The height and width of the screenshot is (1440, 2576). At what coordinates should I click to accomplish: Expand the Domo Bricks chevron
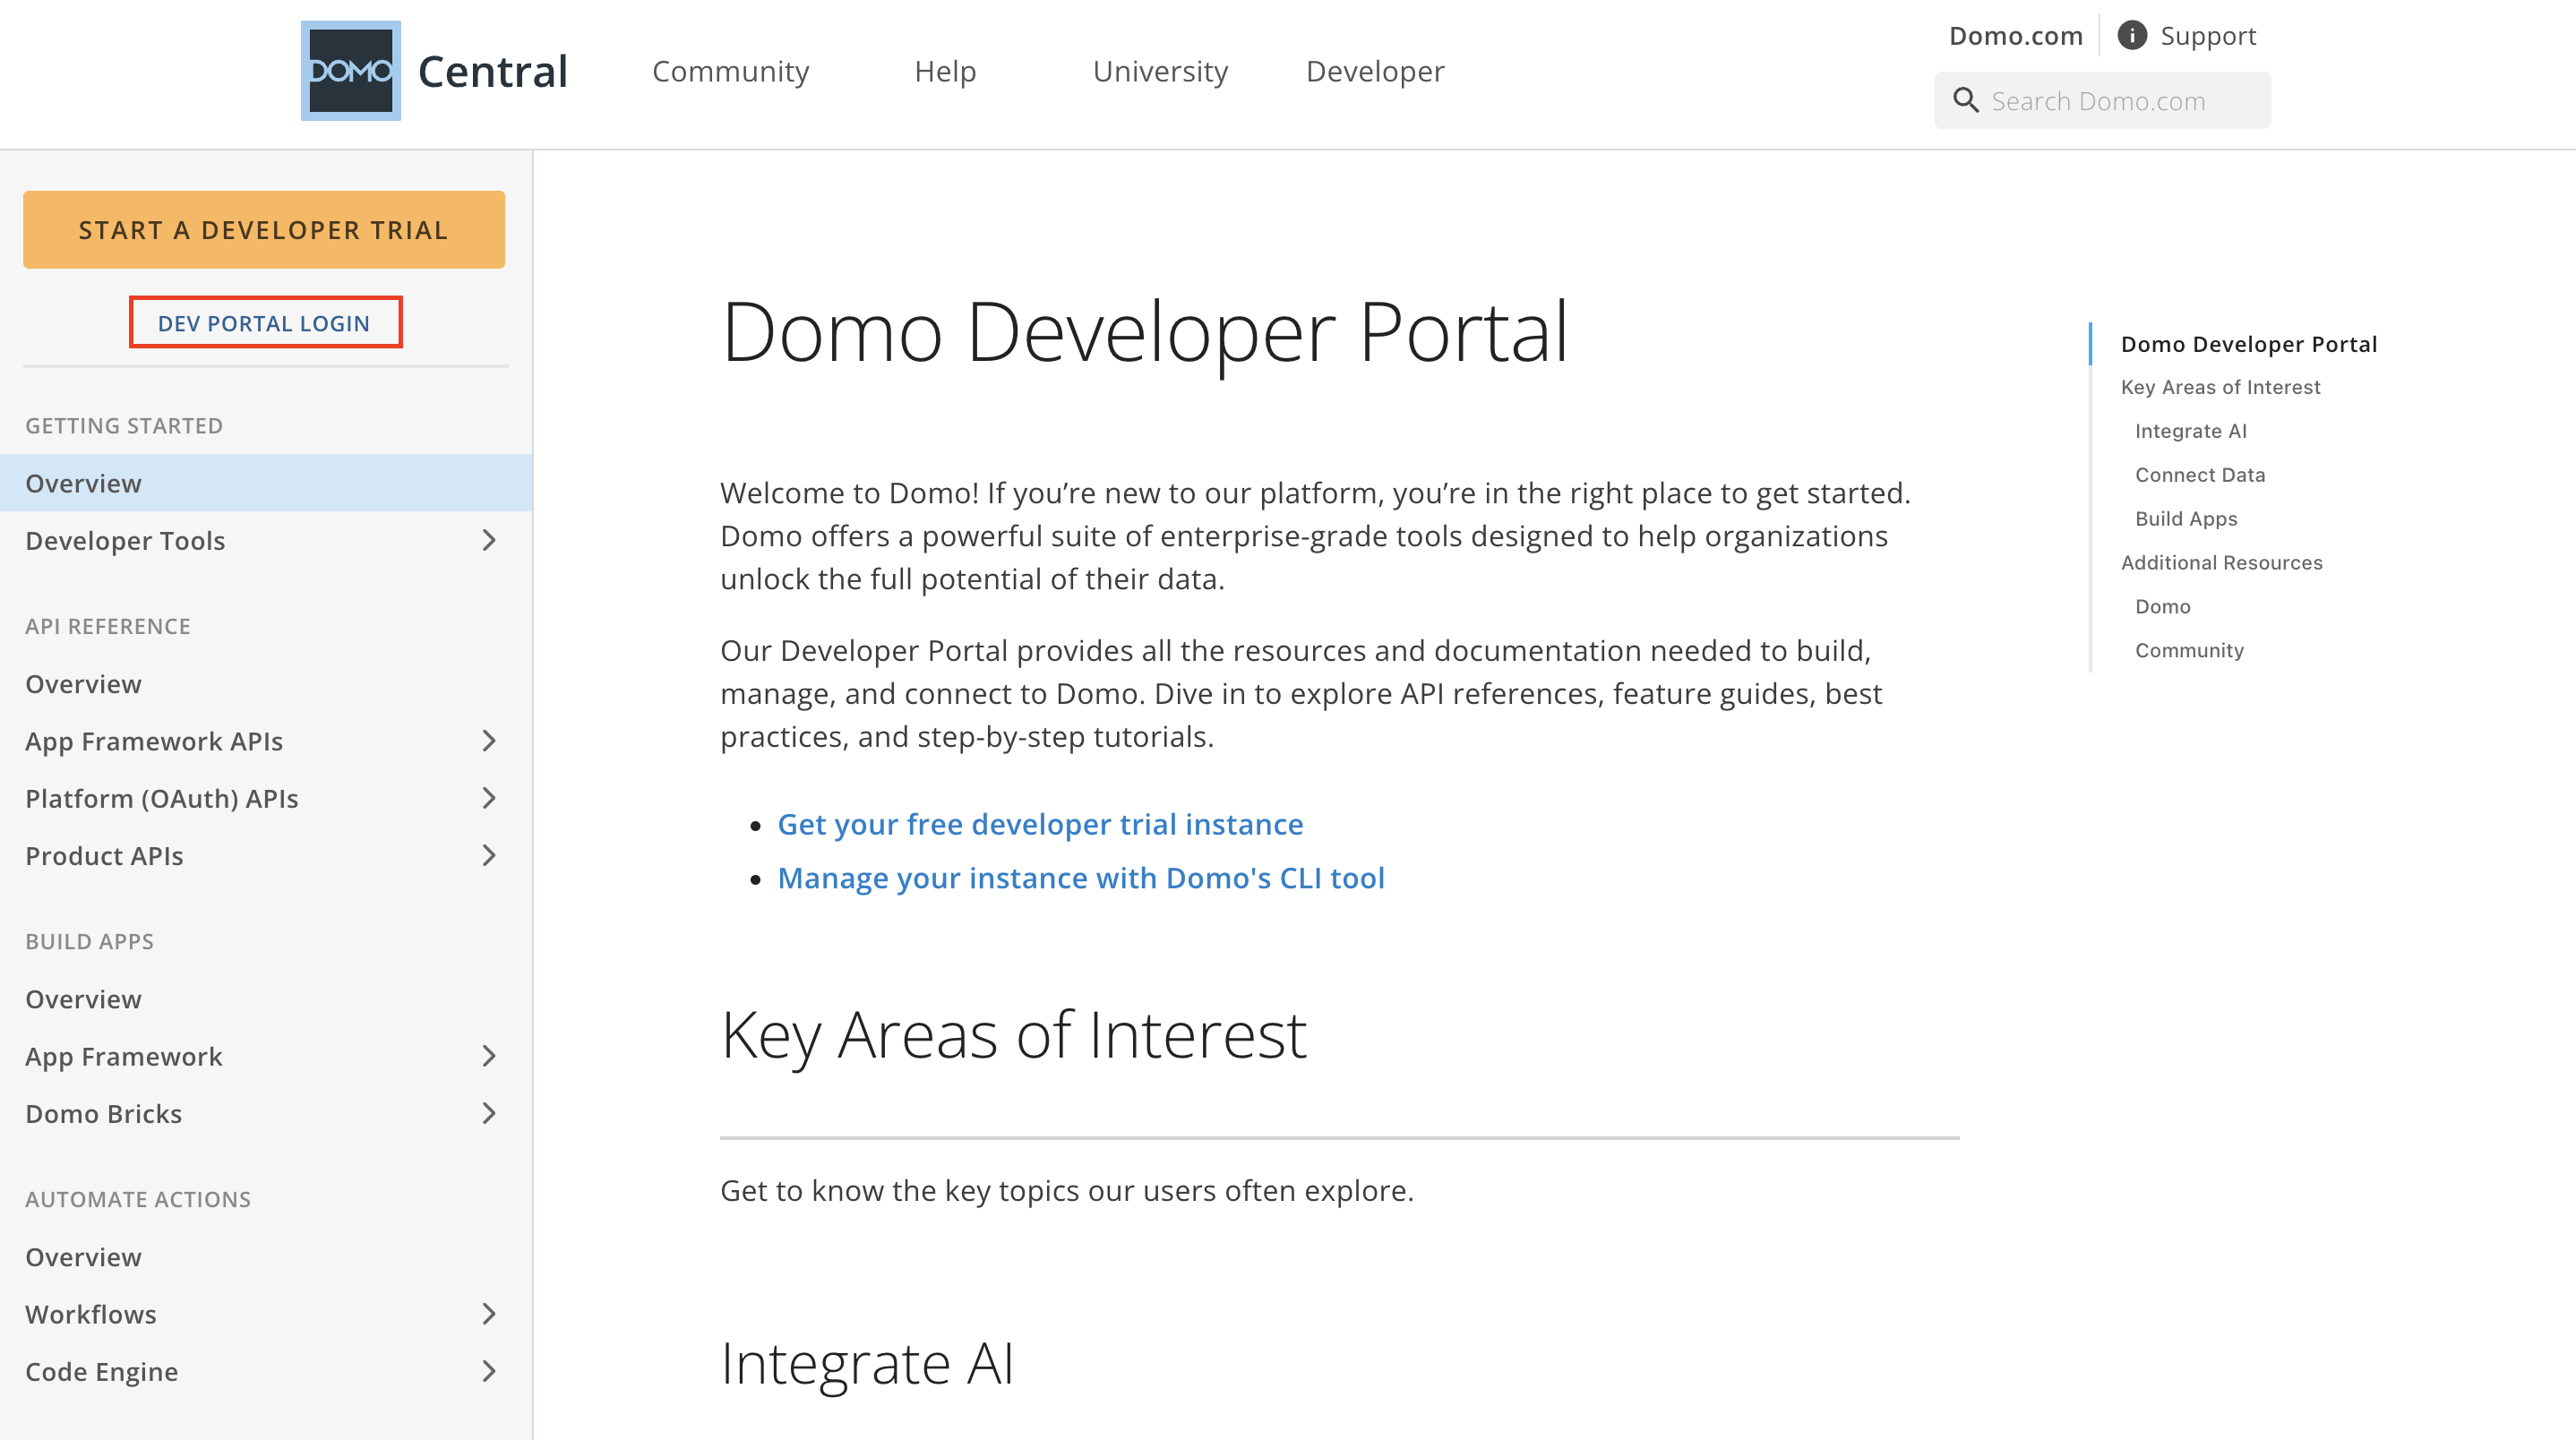tap(489, 1113)
